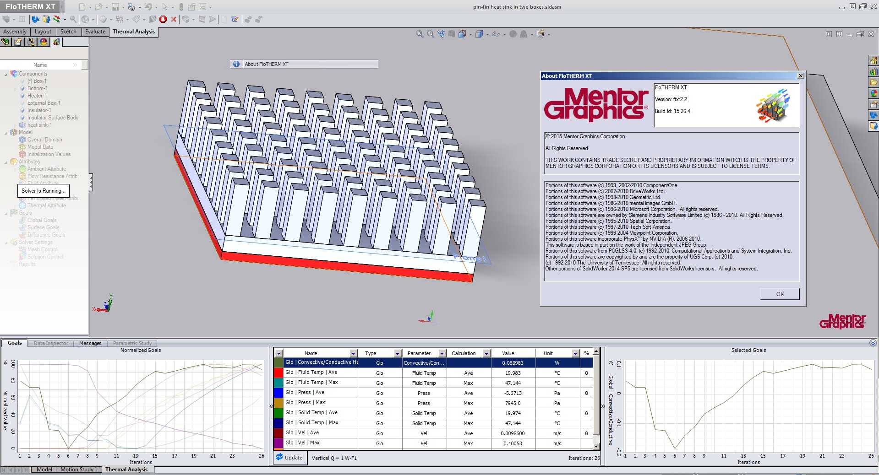
Task: Open the Data Inspector tab
Action: pos(51,343)
